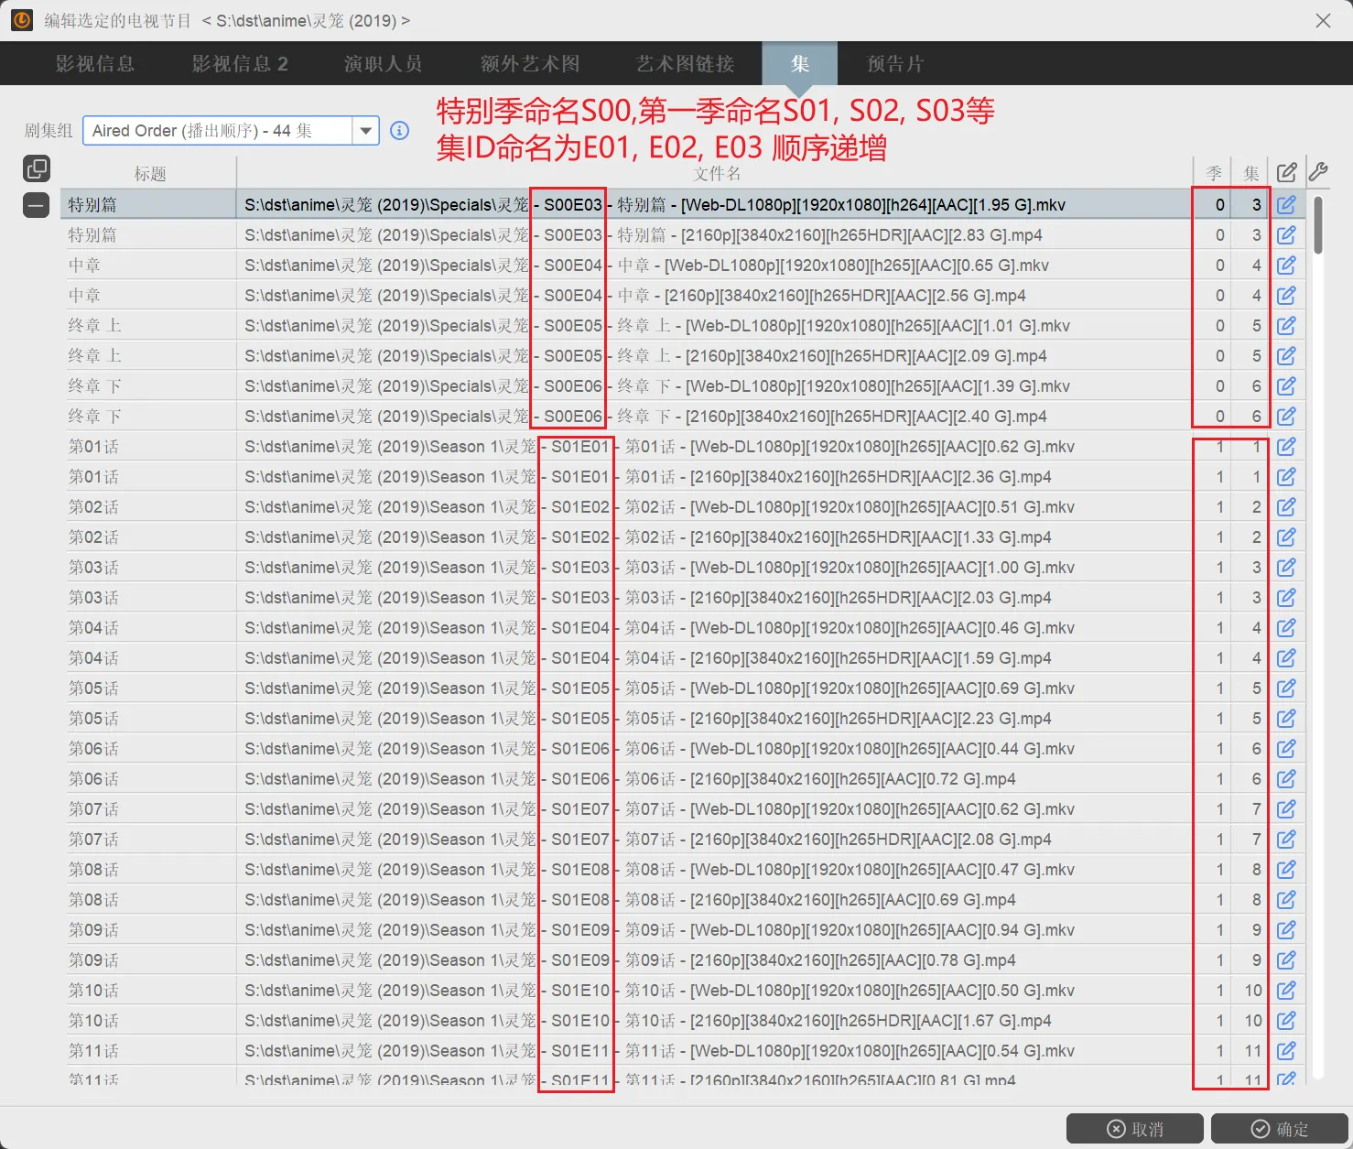Sort by clicking the 文件名 column header
The width and height of the screenshot is (1353, 1149).
tap(716, 173)
